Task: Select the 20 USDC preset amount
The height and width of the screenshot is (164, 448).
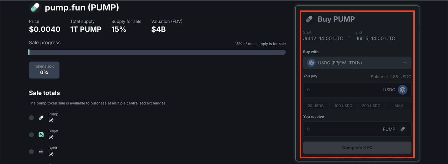Action: click(x=316, y=106)
